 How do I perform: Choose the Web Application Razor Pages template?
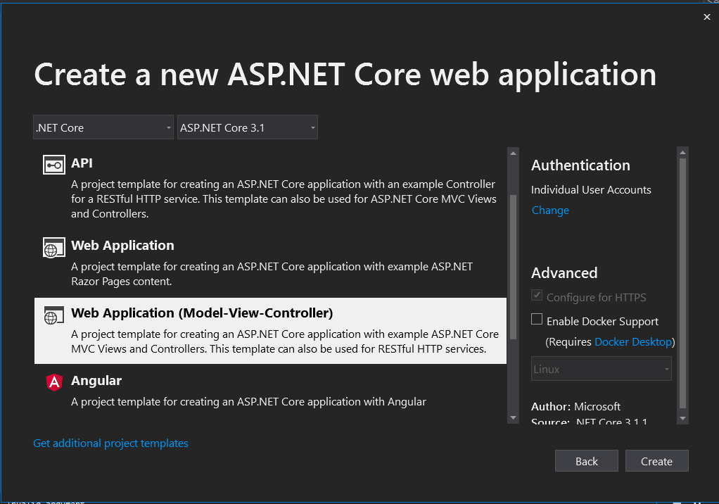pos(122,246)
